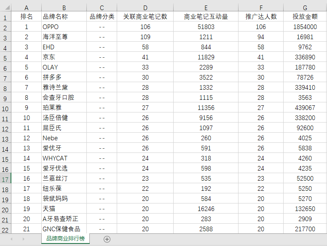Click interaction value 2588
Image resolution: width=327 pixels, height=246 pixels.
[x=206, y=229]
